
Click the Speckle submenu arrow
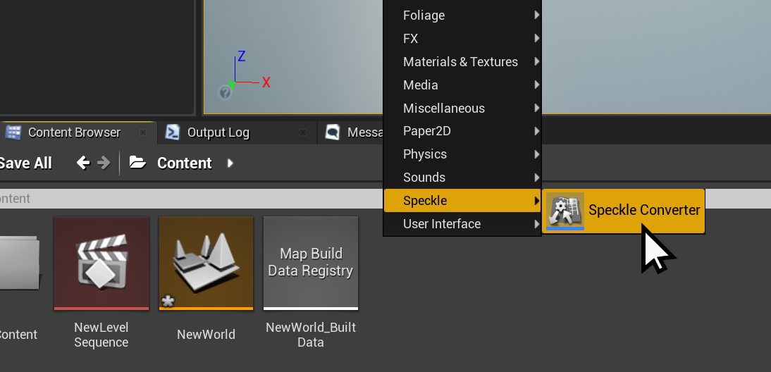[536, 200]
